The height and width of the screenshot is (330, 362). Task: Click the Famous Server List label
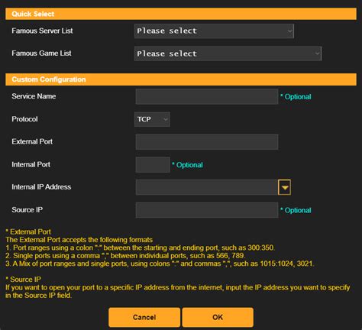point(42,31)
